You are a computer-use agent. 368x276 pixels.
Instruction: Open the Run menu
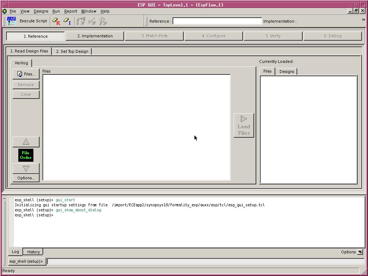point(56,11)
